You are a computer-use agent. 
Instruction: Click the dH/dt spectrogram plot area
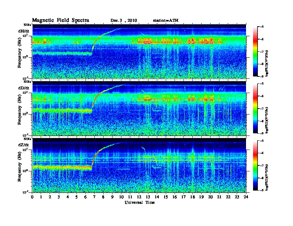coord(139,51)
